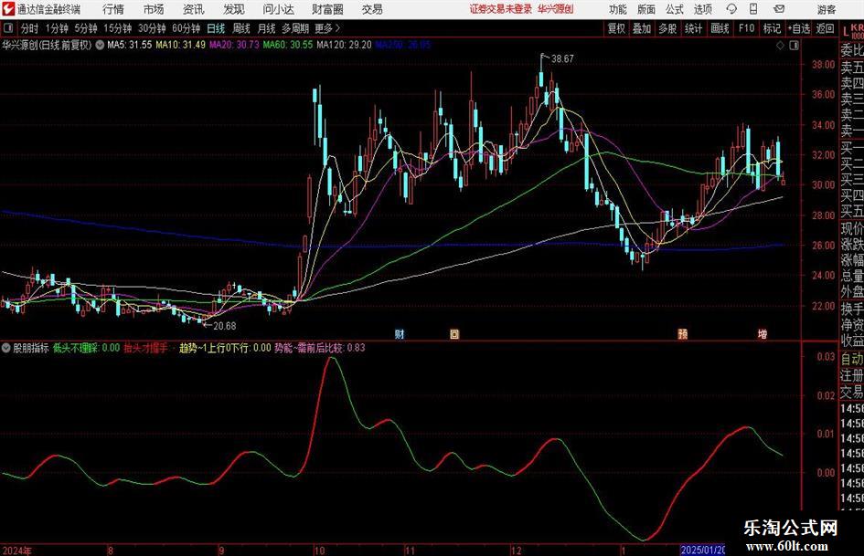The width and height of the screenshot is (864, 556).
Task: Expand the dropdown next to 华兴源创(日线 前复权)
Action: [x=100, y=45]
